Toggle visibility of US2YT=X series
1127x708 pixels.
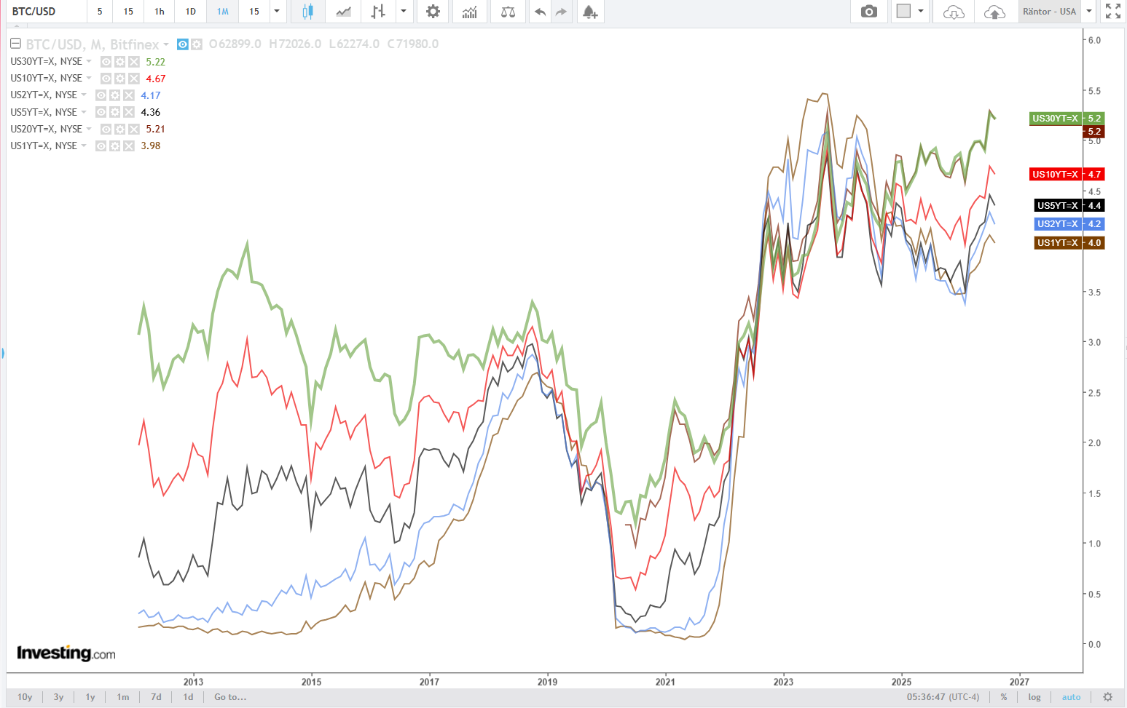point(101,95)
